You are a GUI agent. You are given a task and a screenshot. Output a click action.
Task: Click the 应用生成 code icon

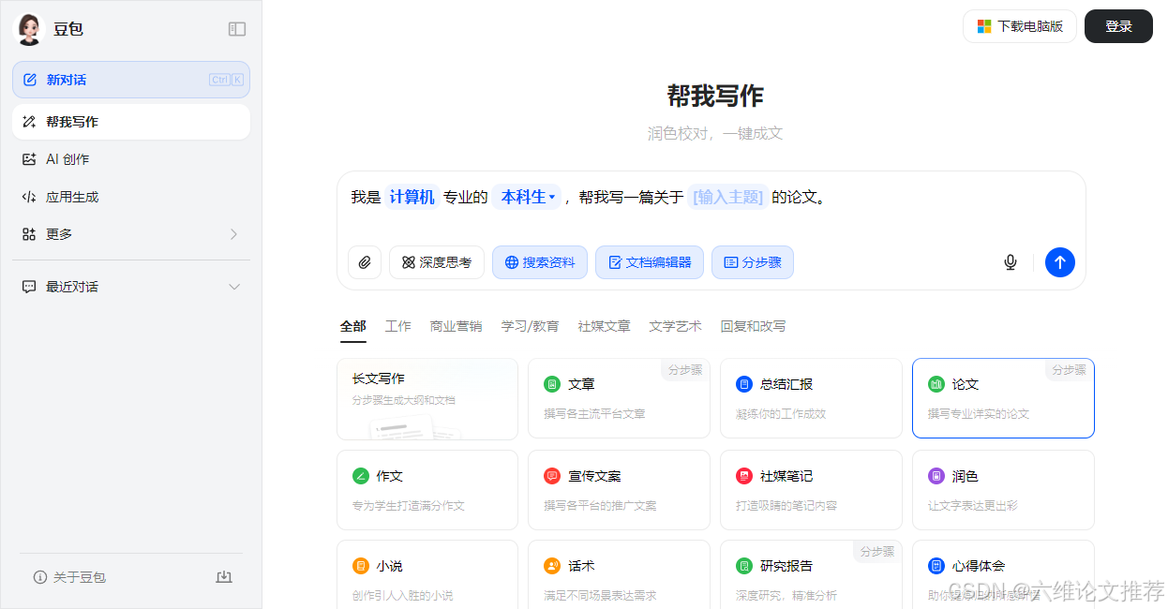coord(29,197)
